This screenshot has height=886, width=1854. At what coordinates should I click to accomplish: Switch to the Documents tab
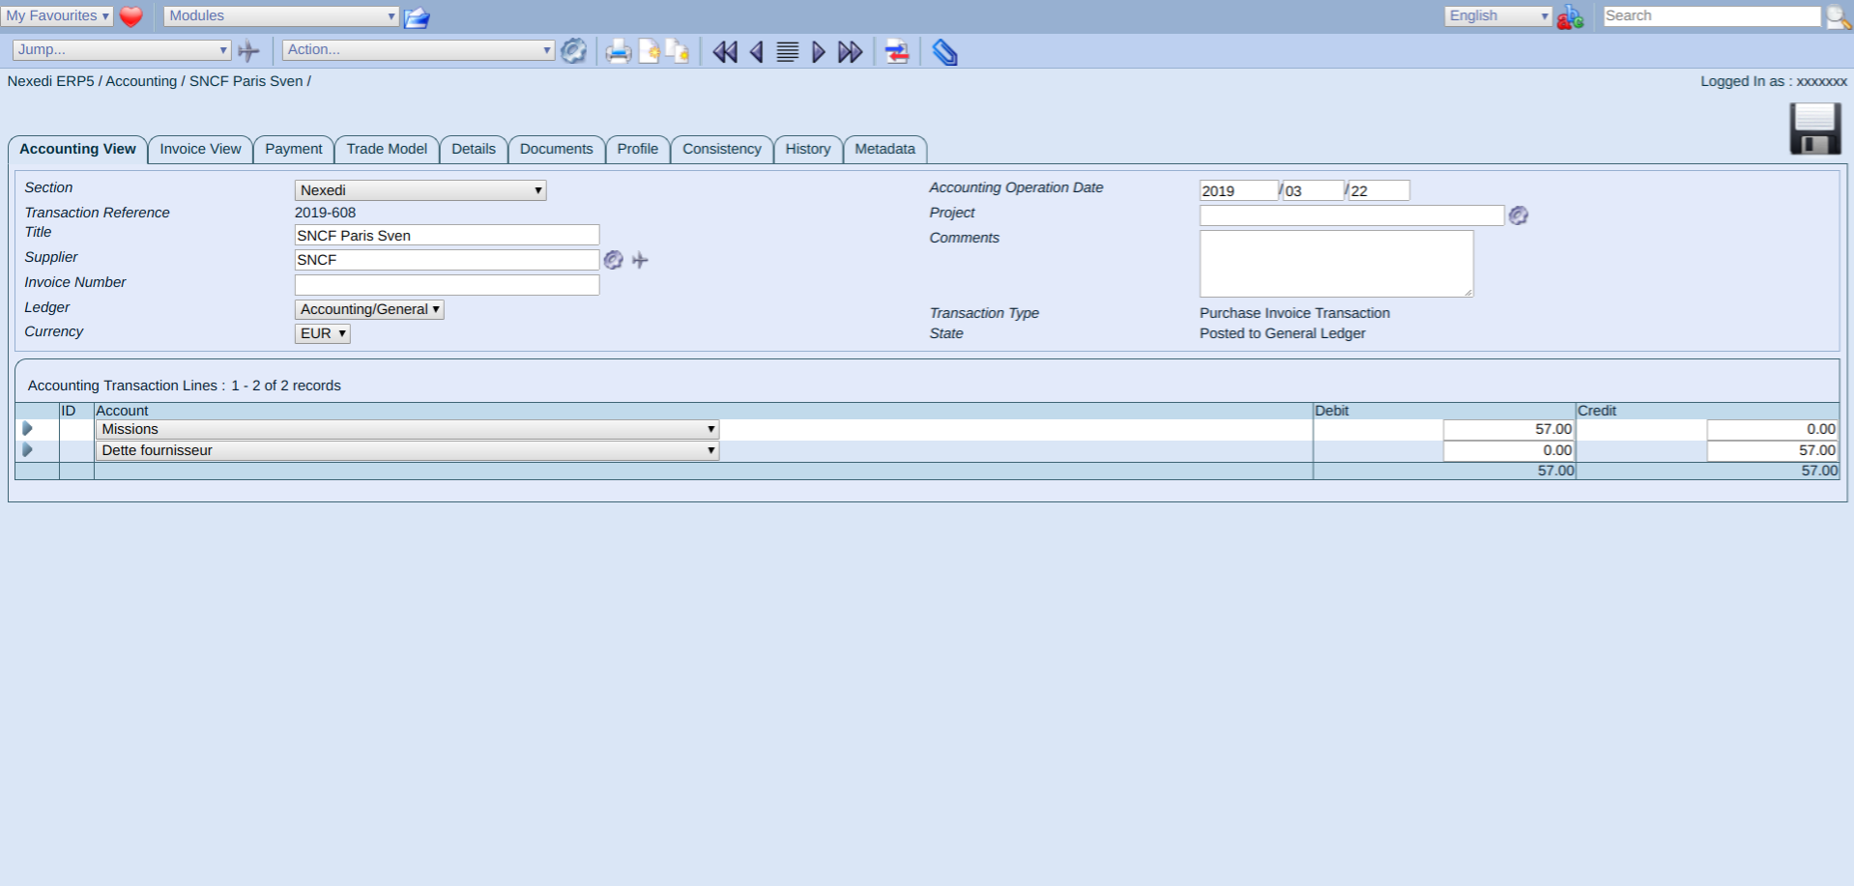pyautogui.click(x=557, y=149)
